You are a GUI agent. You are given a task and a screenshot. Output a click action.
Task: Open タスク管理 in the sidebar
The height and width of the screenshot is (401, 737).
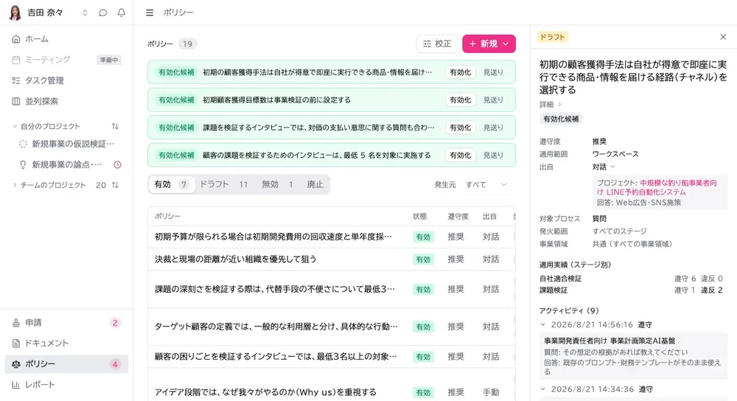(66, 80)
